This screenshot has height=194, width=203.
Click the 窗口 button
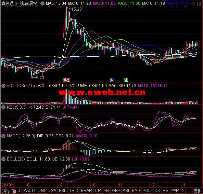[x=16, y=191]
